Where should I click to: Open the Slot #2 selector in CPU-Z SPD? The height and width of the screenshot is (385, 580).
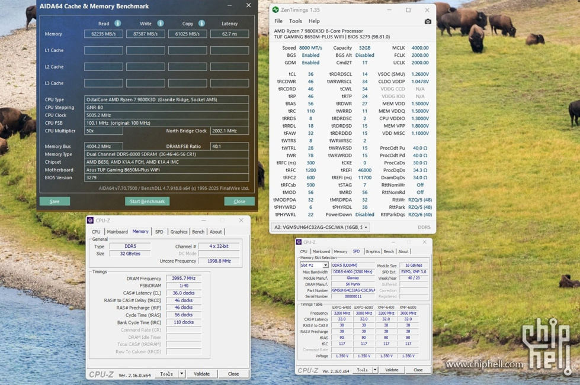313,266
